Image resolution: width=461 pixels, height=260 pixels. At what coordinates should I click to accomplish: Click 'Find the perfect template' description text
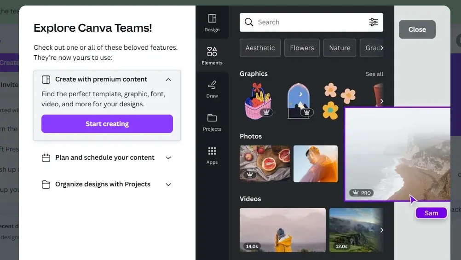(104, 99)
